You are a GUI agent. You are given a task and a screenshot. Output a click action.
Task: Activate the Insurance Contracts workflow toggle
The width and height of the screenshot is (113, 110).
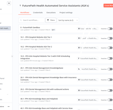(x=110, y=80)
